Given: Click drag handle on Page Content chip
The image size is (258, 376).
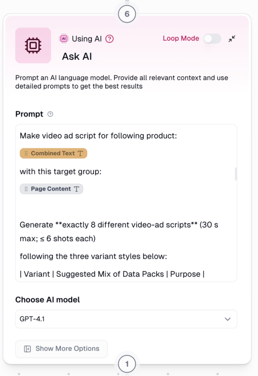Looking at the screenshot, I should pyautogui.click(x=26, y=189).
